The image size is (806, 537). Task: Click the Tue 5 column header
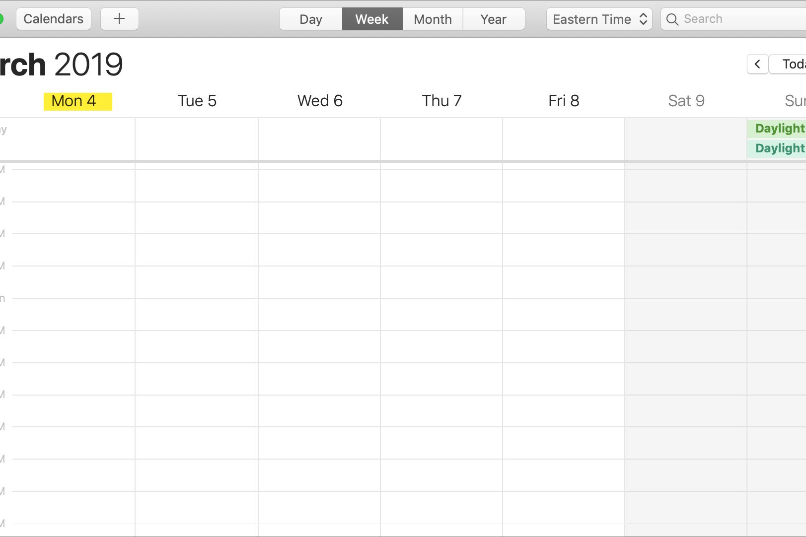(x=197, y=101)
